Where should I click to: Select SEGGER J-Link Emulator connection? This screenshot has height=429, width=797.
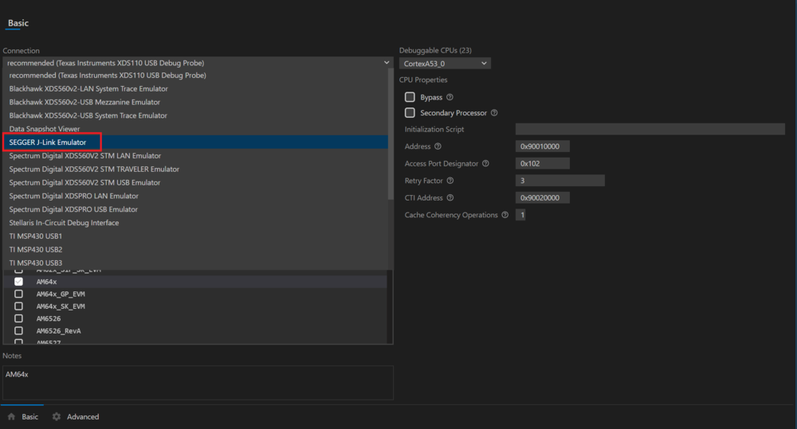195,142
